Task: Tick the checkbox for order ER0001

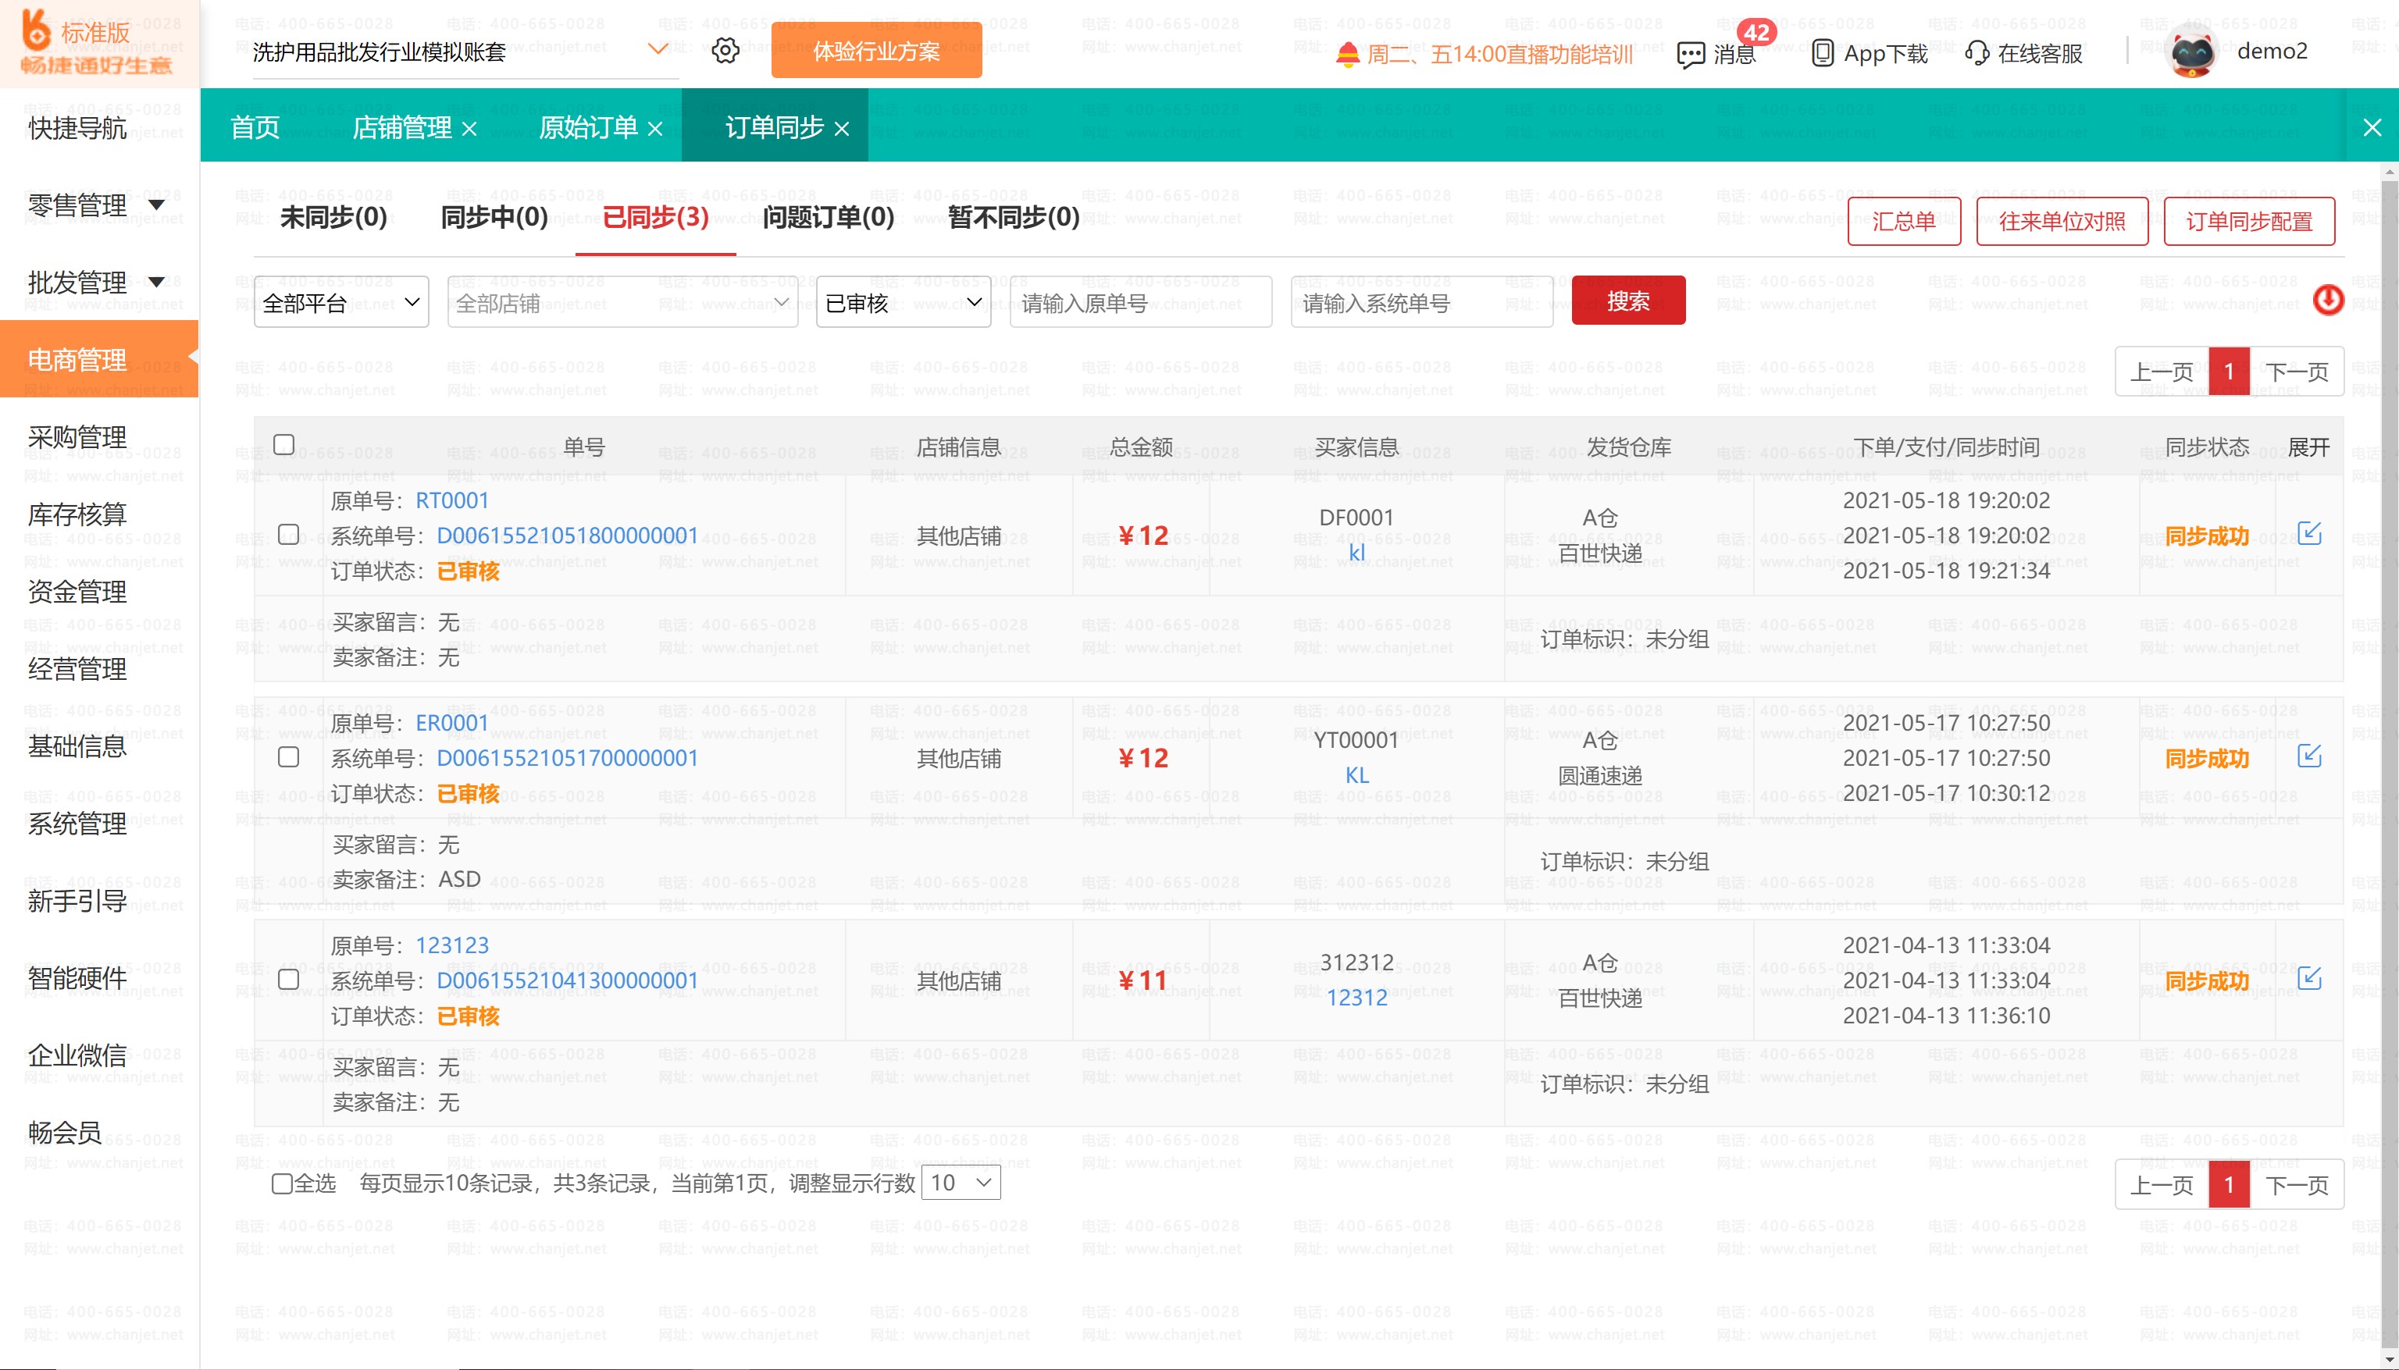Action: [289, 757]
